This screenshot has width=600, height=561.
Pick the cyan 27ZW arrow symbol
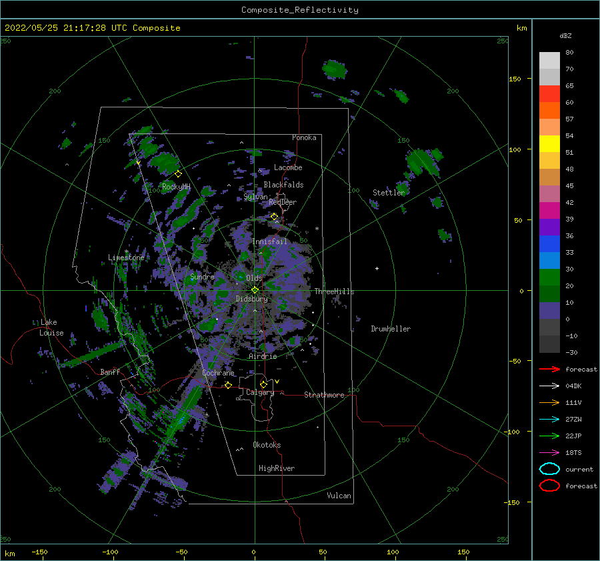549,420
